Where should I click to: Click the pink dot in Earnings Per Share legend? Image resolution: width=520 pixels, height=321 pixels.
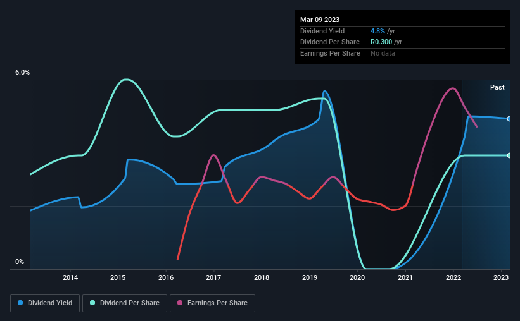pyautogui.click(x=180, y=303)
